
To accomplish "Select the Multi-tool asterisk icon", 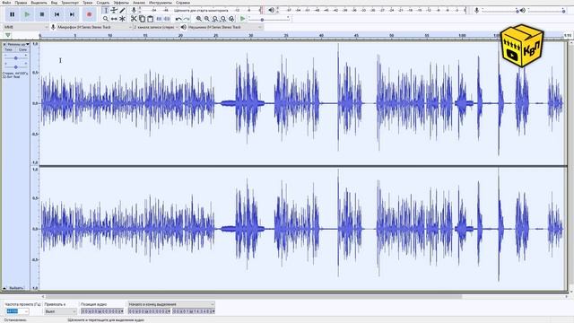I will pos(122,18).
